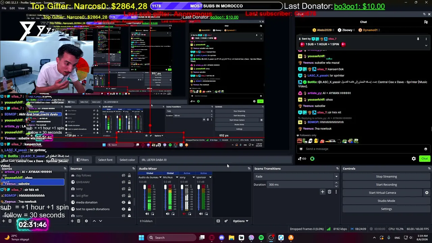432x243 pixels.
Task: Open the Windows taskbar Search box
Action: (171, 238)
